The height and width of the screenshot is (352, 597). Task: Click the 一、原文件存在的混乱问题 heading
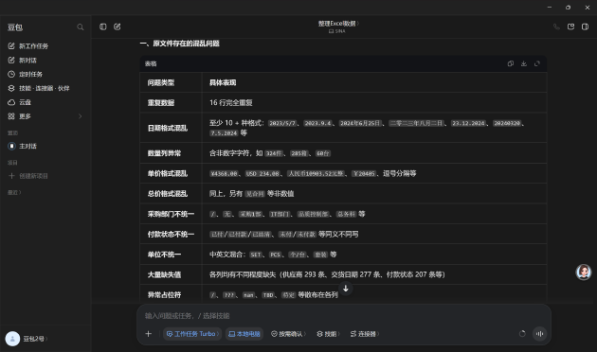point(179,44)
